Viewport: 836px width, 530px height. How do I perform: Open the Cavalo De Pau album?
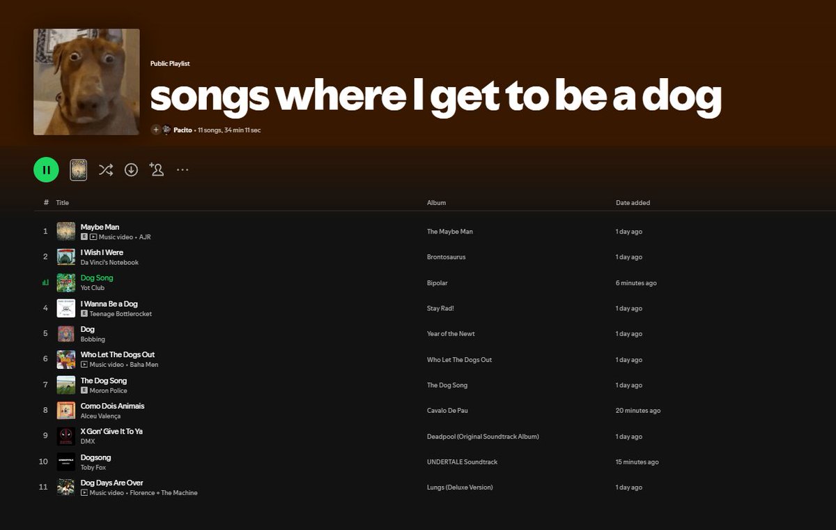447,411
